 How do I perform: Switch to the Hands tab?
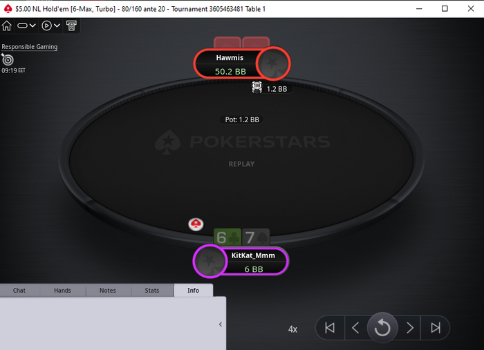[63, 291]
